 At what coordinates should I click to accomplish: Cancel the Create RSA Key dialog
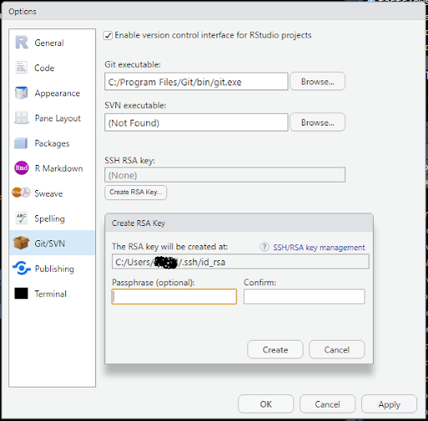(337, 349)
